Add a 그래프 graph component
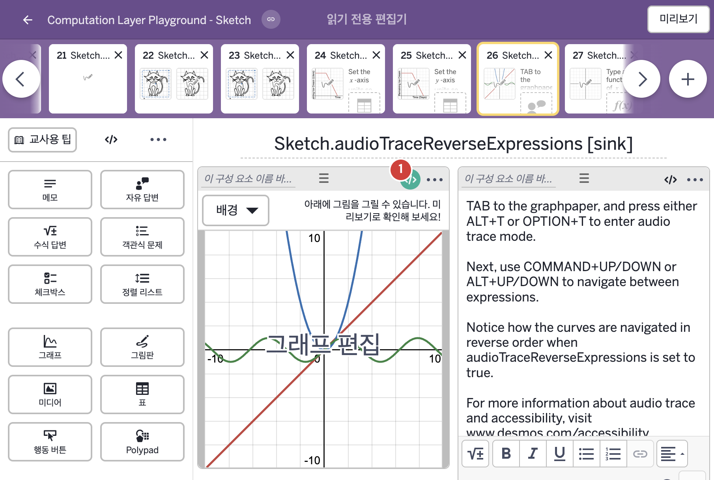 coord(50,347)
